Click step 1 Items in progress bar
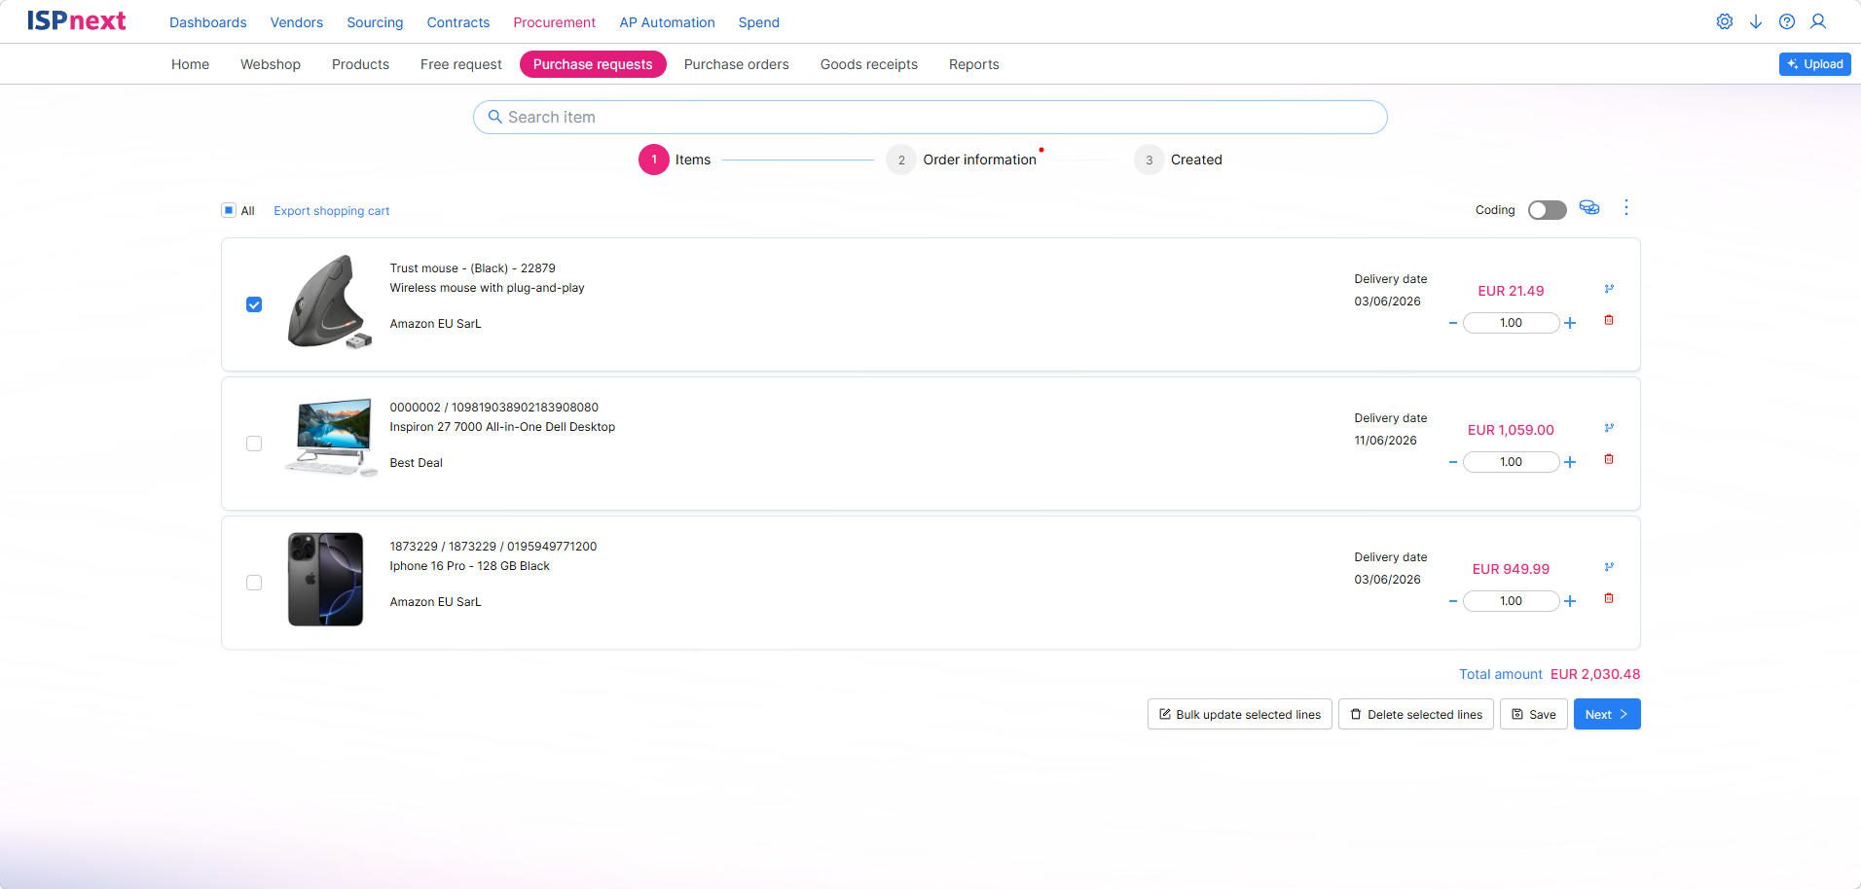1861x889 pixels. point(675,160)
